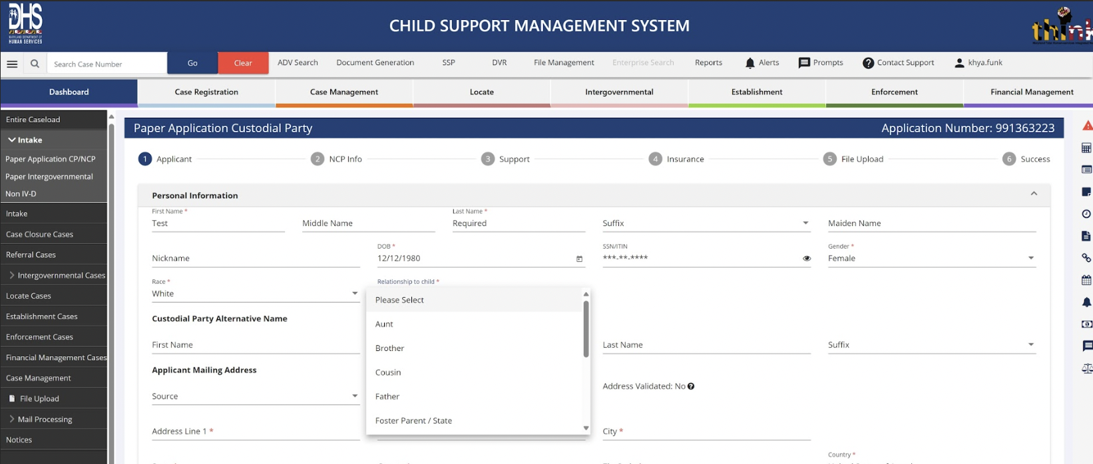1093x464 pixels.
Task: Select Cousin from relationship list
Action: point(474,372)
